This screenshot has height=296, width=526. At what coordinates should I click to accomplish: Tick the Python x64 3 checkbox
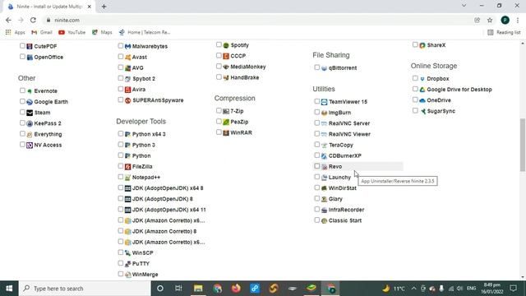click(121, 133)
